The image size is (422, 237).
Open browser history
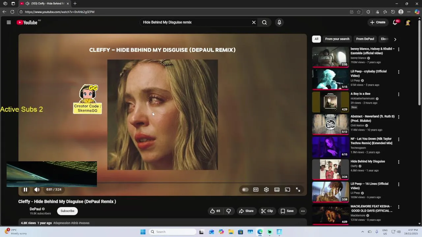click(393, 12)
